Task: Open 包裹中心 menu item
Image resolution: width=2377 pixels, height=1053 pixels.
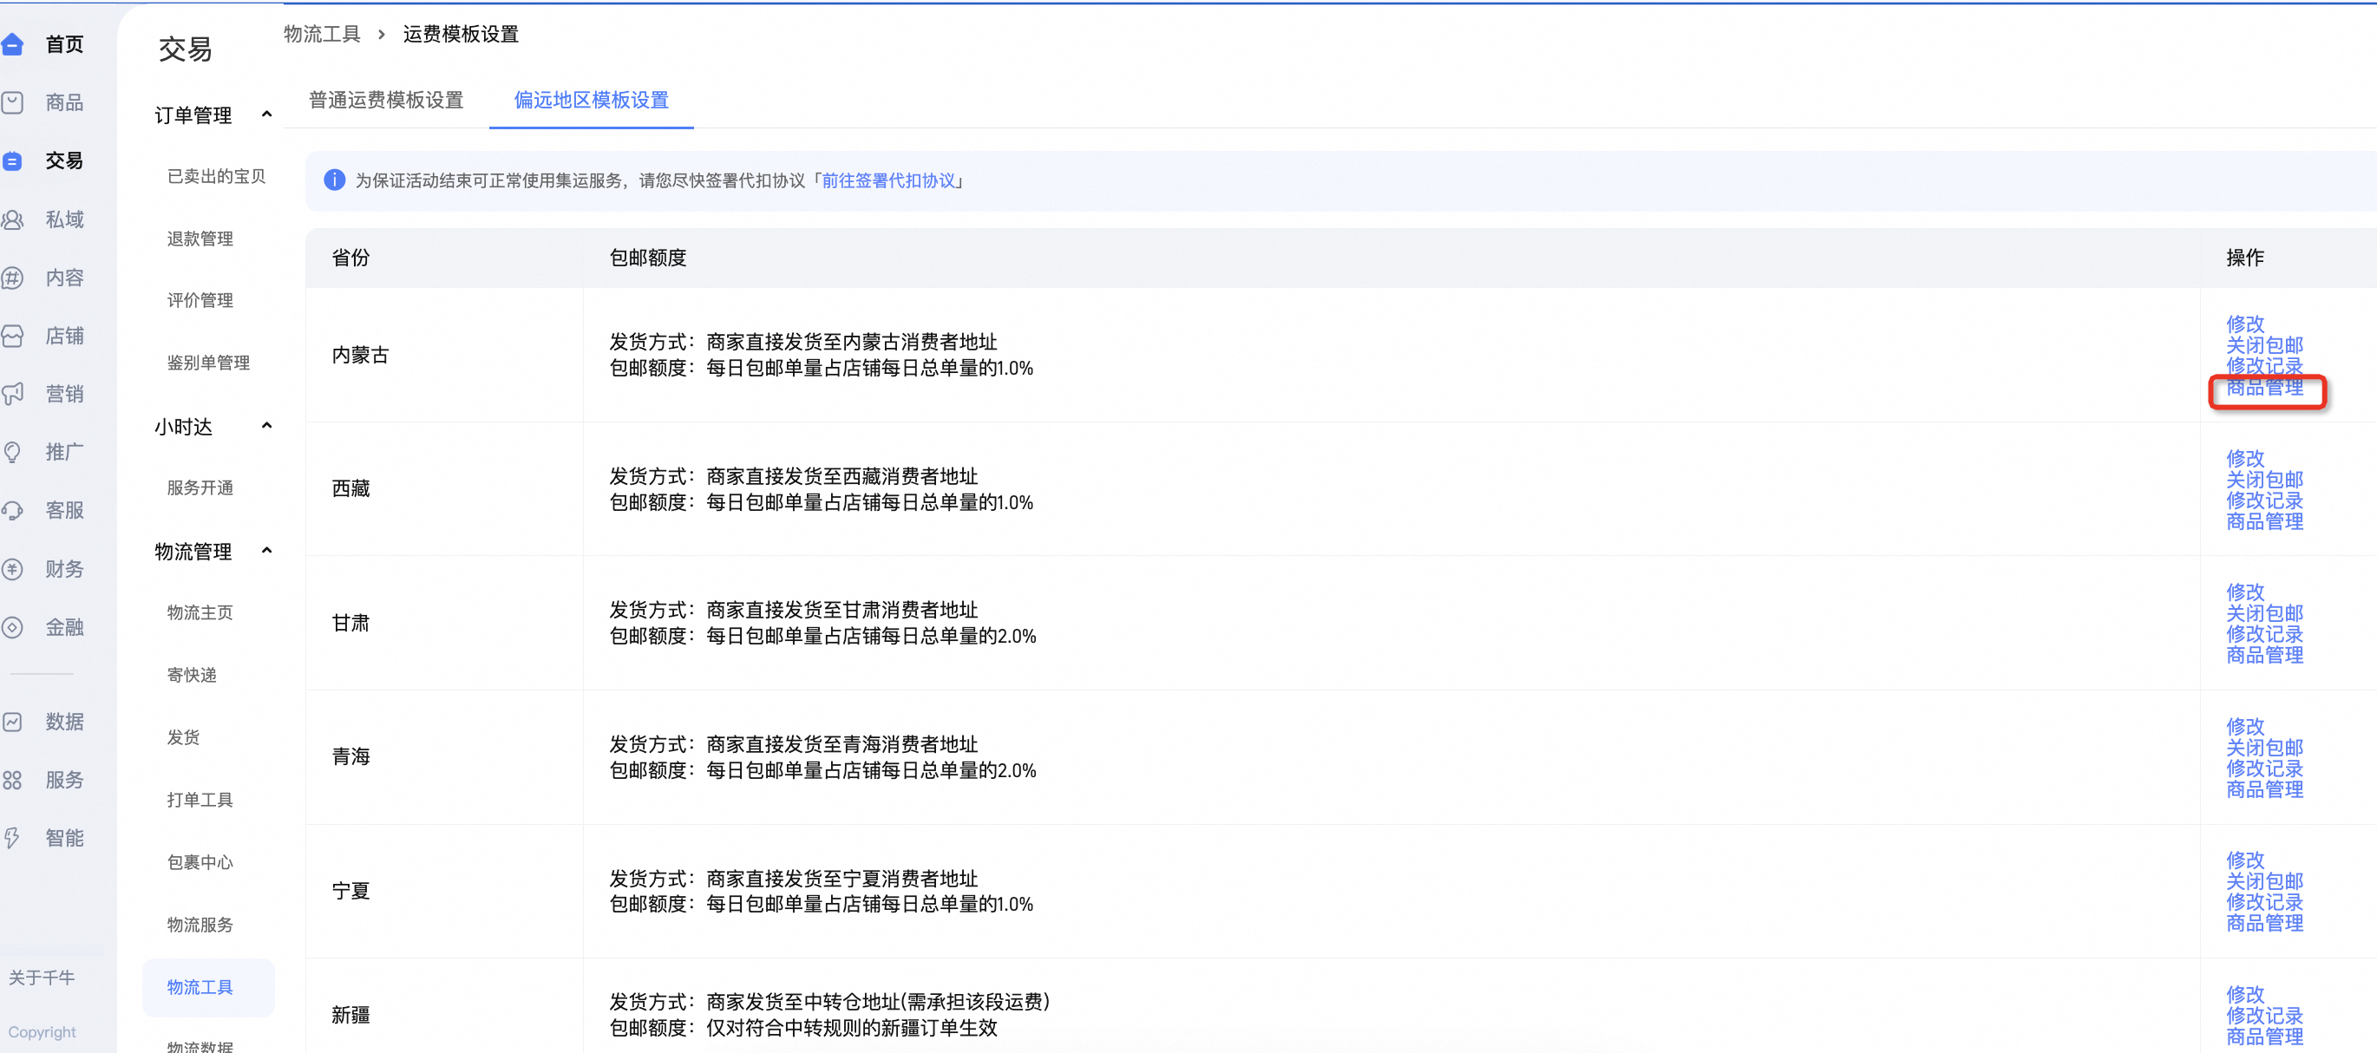Action: pyautogui.click(x=200, y=862)
